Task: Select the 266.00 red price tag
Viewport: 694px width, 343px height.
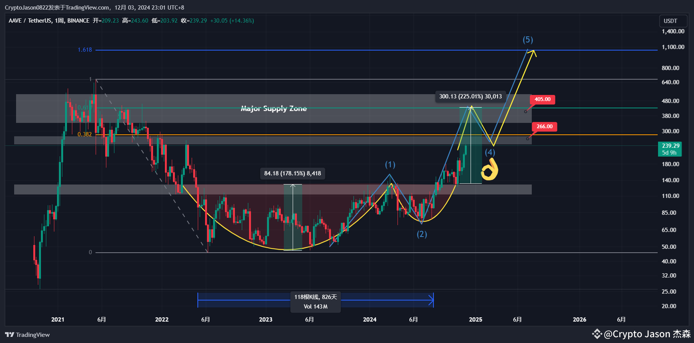Action: click(544, 127)
